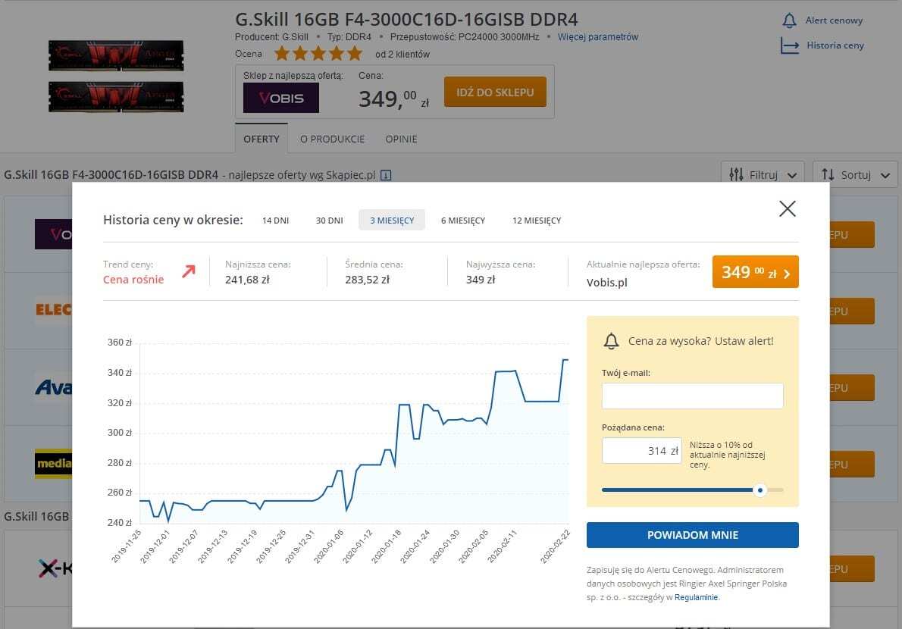Open the Sortuj dropdown
Screen dimensions: 902x629
click(854, 175)
